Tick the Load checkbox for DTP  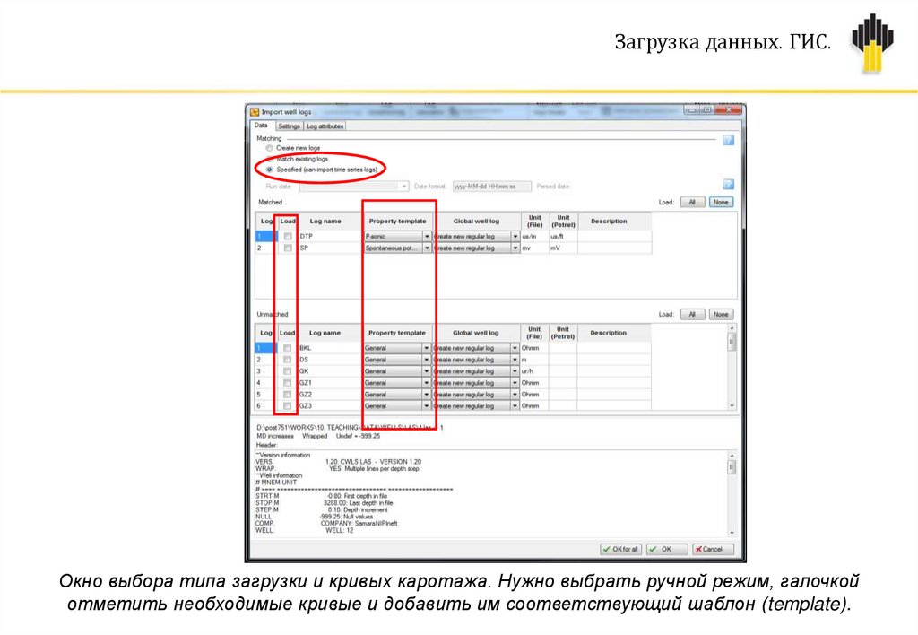pyautogui.click(x=288, y=236)
